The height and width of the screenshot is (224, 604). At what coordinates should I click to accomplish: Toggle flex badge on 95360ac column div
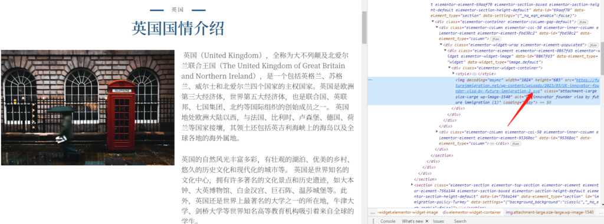click(x=516, y=143)
